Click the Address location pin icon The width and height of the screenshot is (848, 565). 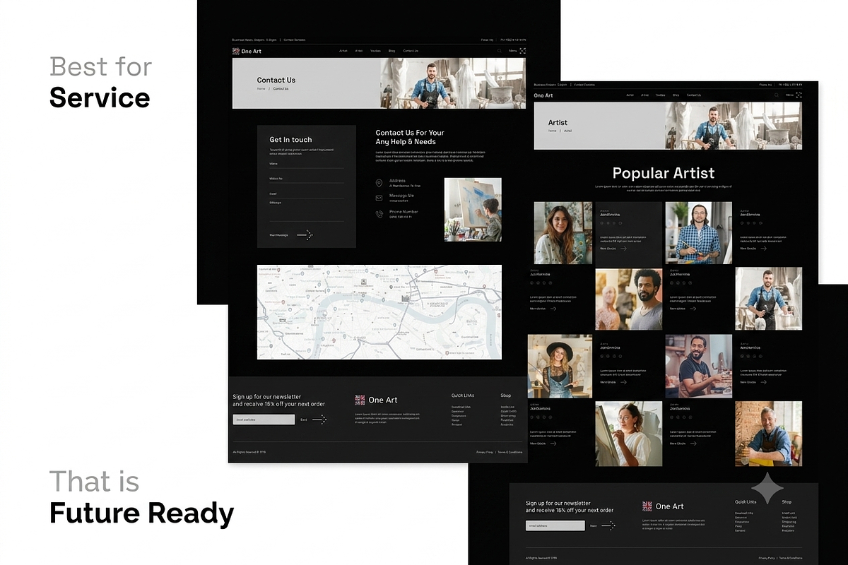click(x=379, y=184)
